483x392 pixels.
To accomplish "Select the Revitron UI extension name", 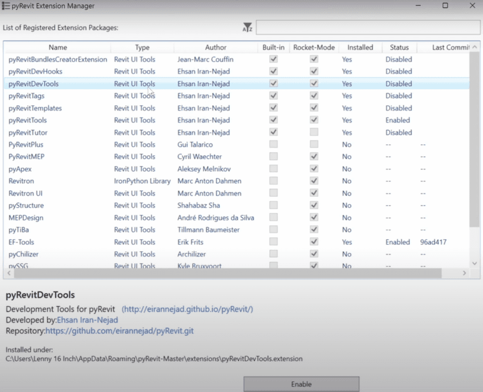I will [25, 193].
